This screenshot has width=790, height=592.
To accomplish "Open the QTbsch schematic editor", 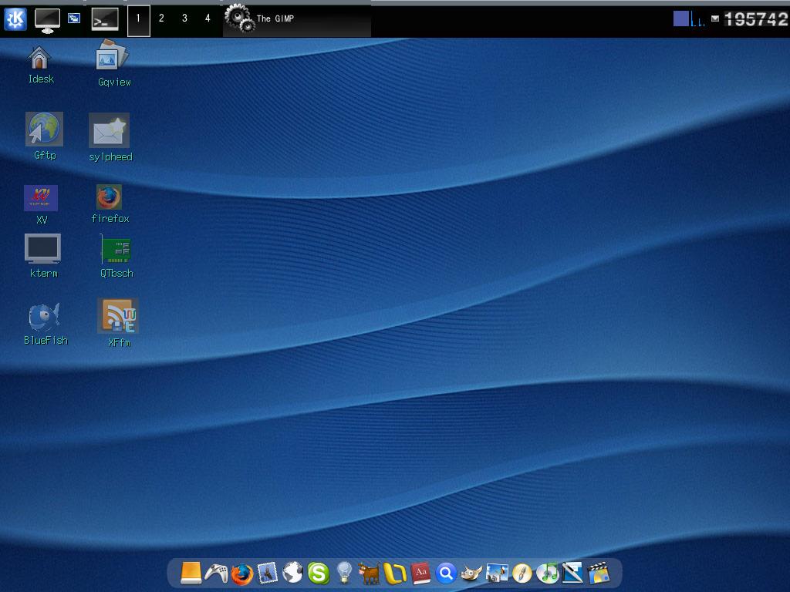I will (x=116, y=249).
